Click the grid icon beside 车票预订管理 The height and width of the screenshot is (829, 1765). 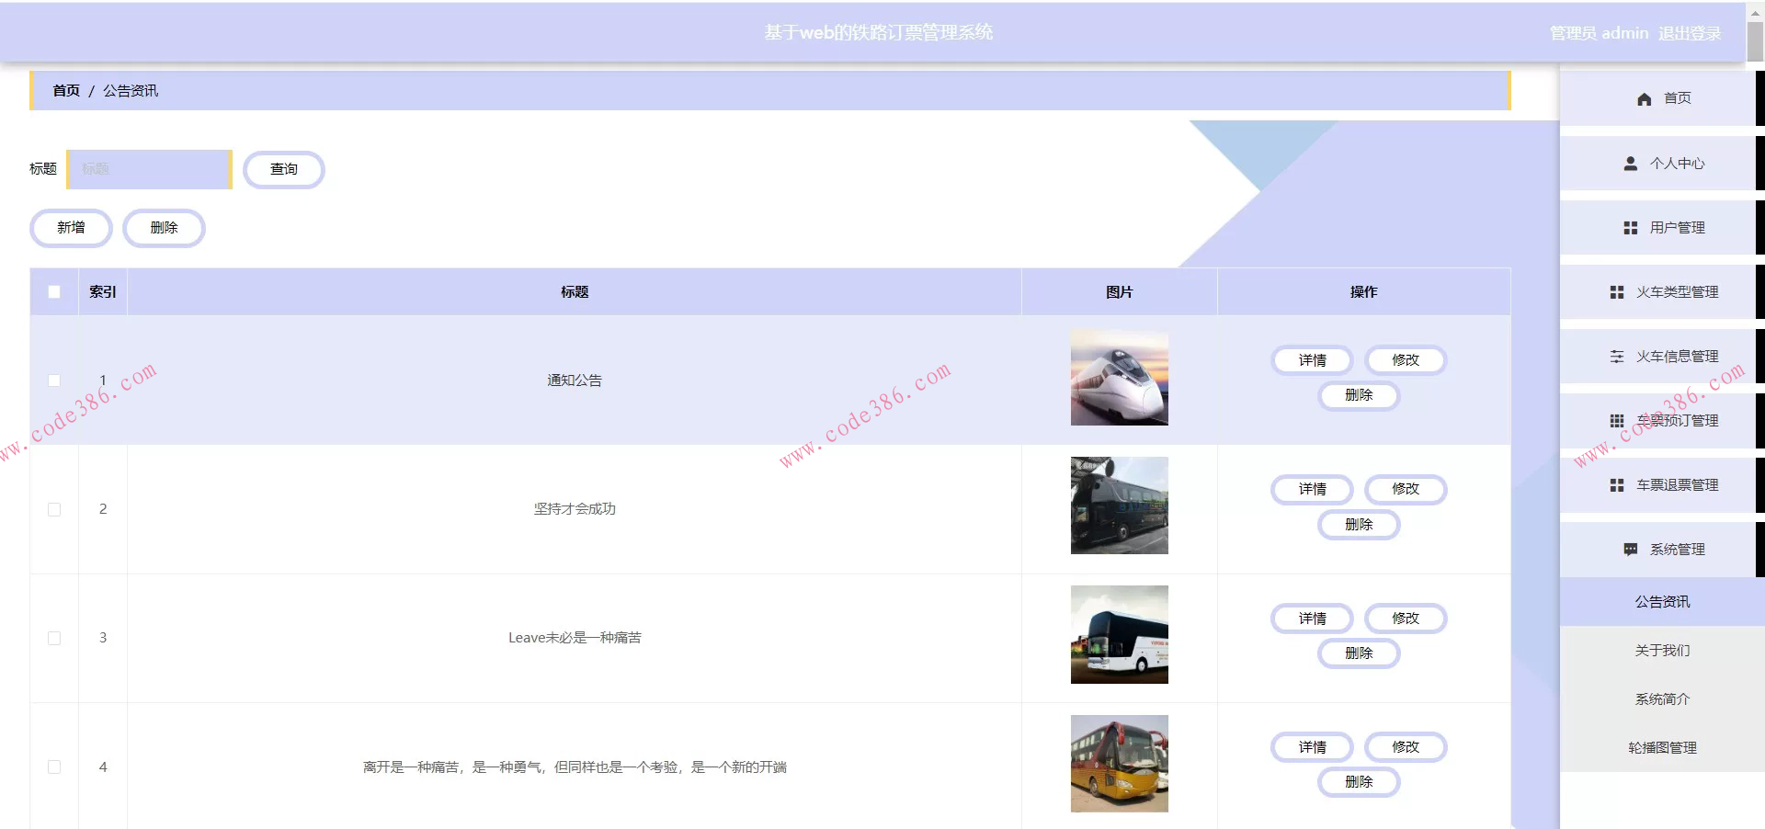(1616, 421)
